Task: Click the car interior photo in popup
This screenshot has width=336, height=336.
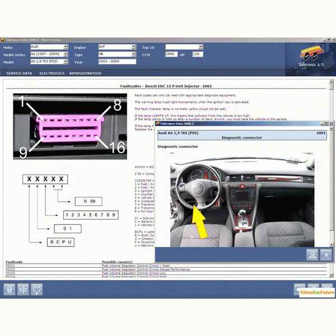Action: point(242,200)
